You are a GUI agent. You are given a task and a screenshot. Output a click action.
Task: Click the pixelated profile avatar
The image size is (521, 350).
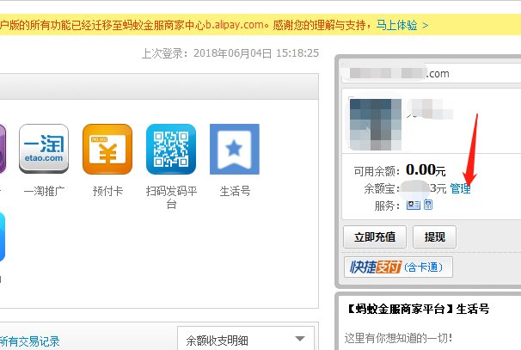[376, 125]
